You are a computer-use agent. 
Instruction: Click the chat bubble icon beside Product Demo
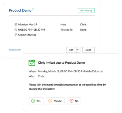[x=33, y=9]
